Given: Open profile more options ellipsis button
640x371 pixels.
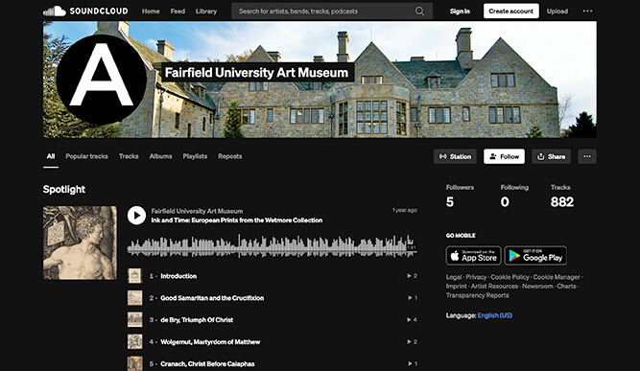Looking at the screenshot, I should (x=587, y=156).
